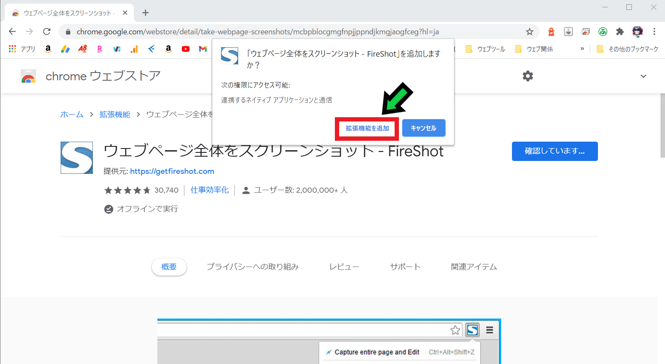The height and width of the screenshot is (364, 665).
Task: Switch to the レビュー tab
Action: [x=344, y=267]
